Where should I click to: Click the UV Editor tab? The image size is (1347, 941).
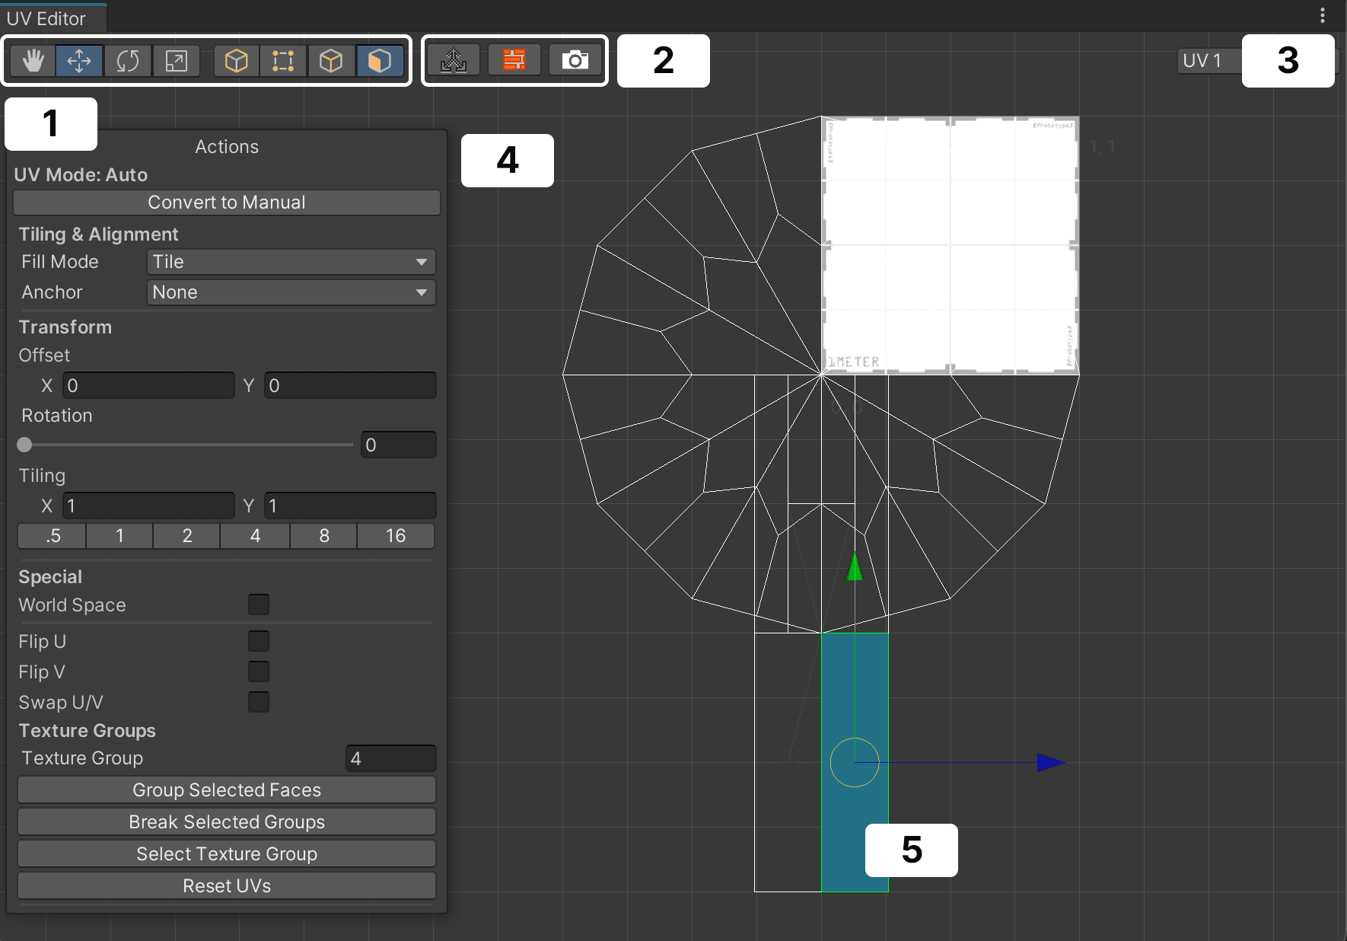46,18
